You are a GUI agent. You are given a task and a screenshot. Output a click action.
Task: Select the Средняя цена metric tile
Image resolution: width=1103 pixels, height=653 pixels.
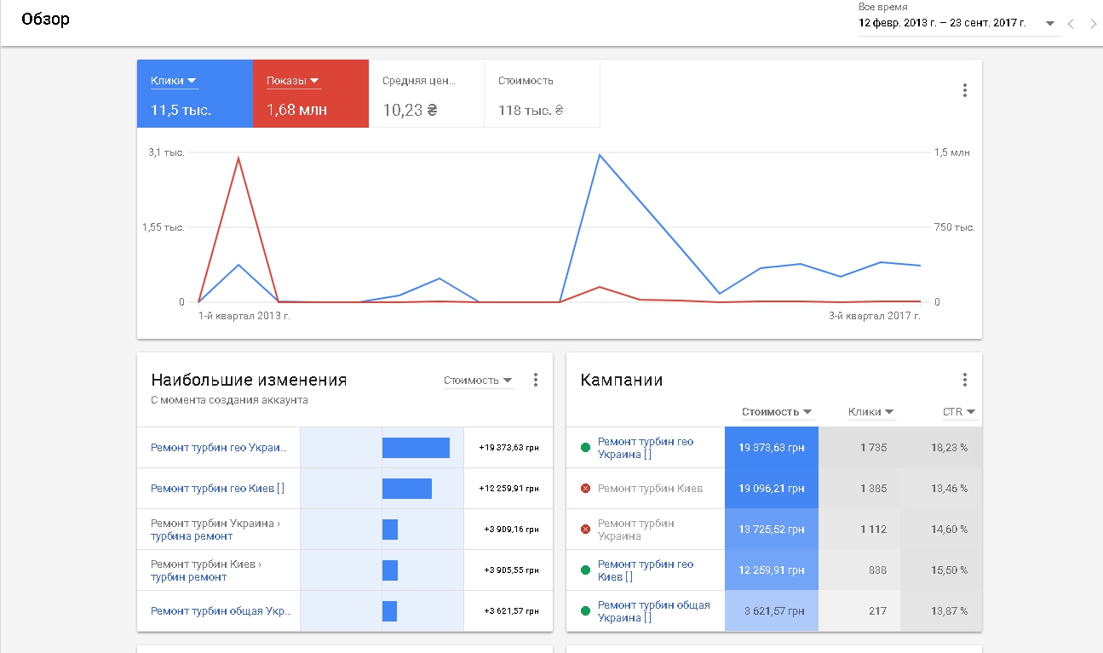click(x=427, y=94)
